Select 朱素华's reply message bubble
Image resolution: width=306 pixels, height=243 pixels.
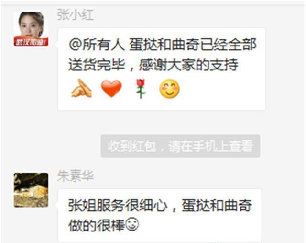coord(160,215)
